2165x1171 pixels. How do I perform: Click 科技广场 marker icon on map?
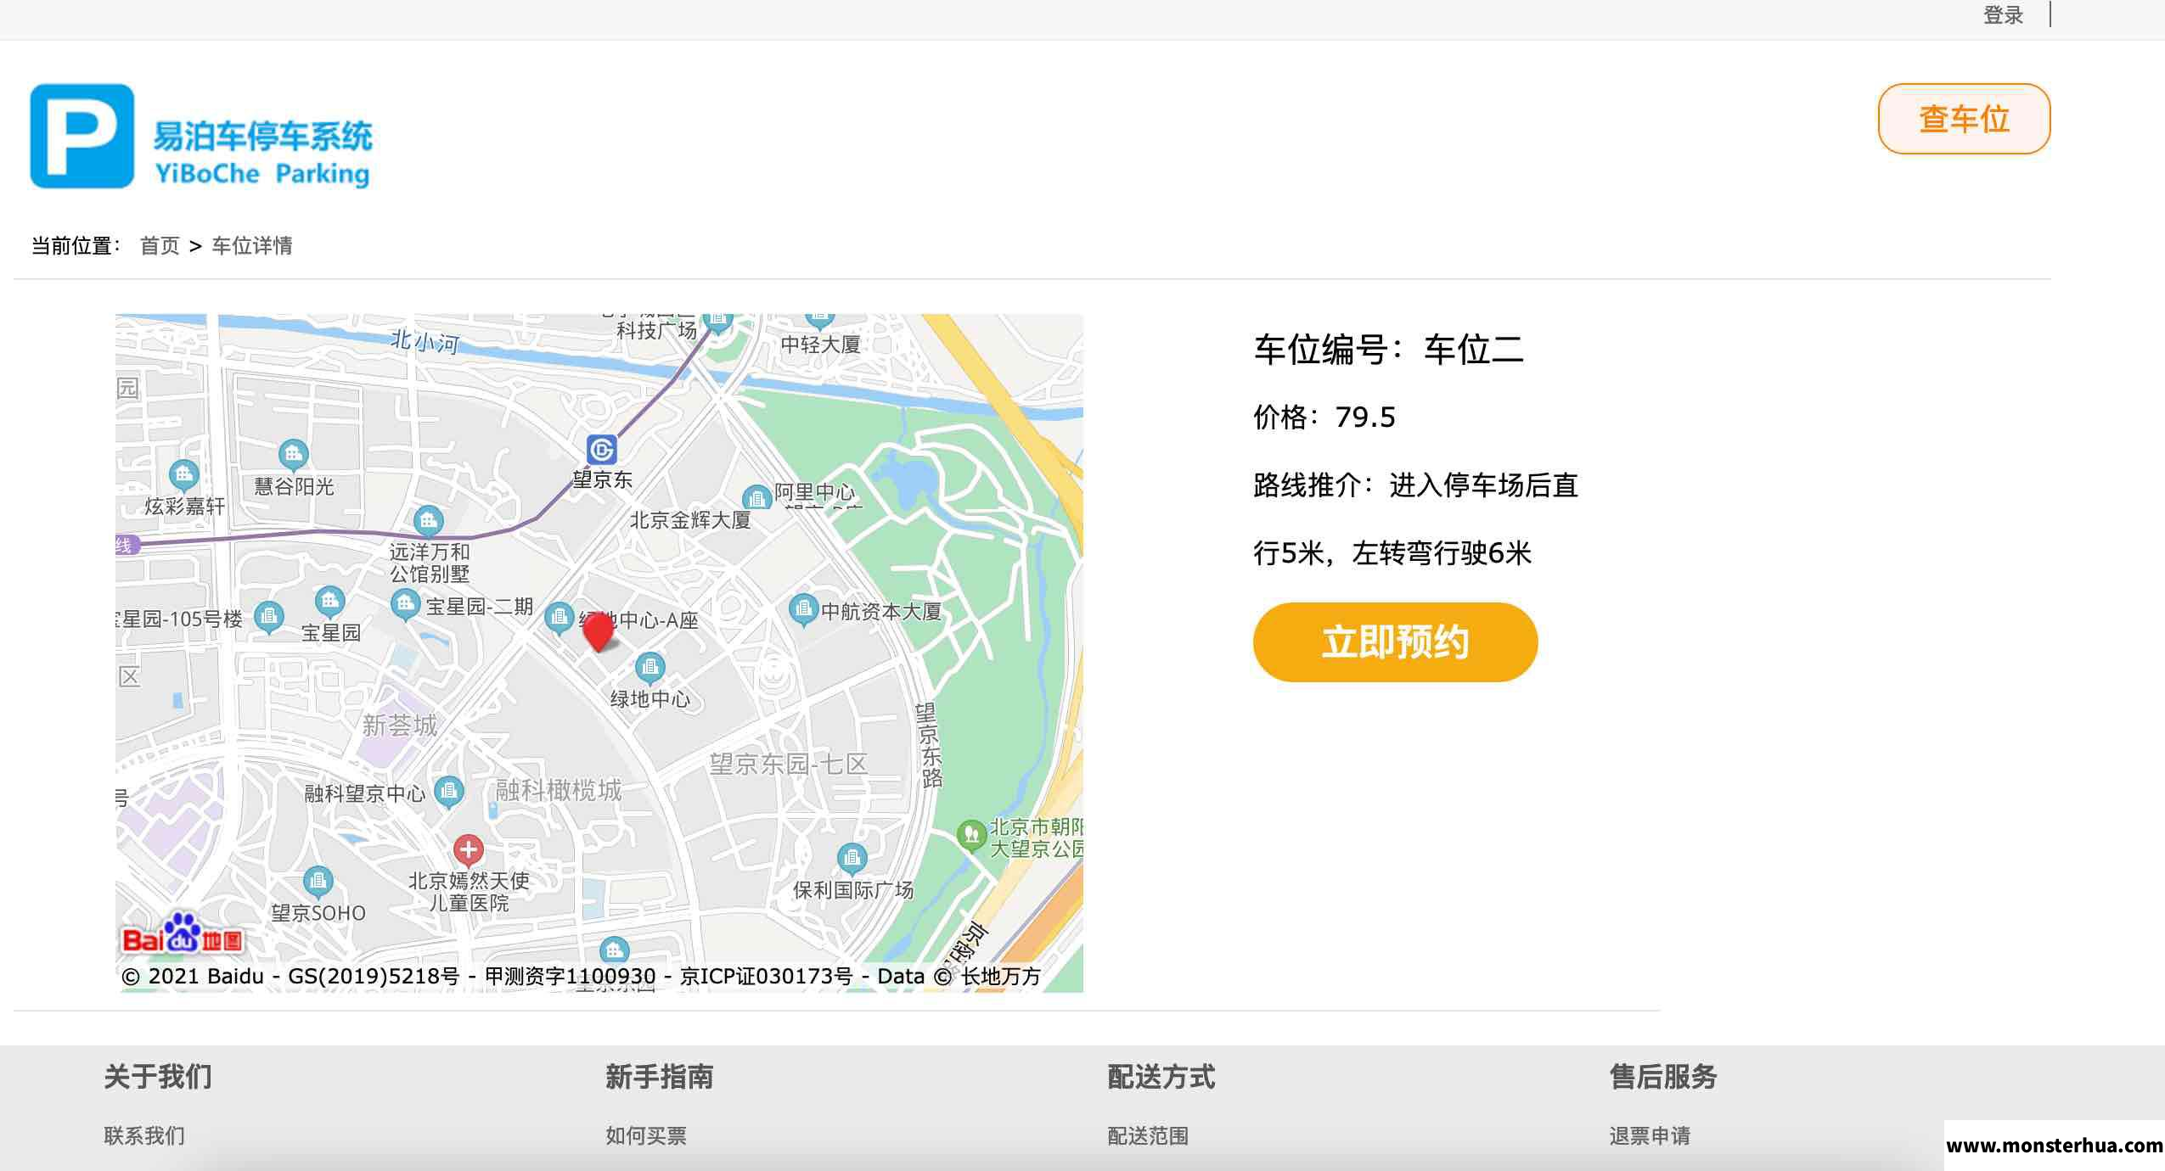[x=717, y=322]
